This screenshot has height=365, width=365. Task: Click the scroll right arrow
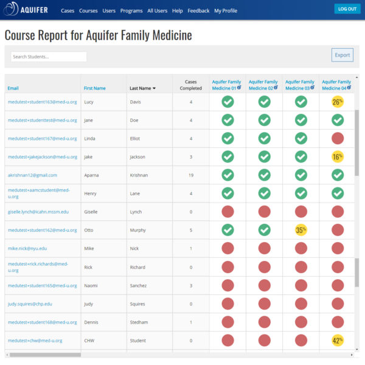(352, 355)
